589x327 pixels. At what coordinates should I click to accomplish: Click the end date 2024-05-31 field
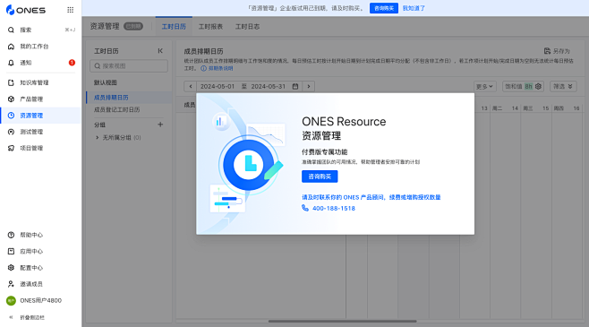click(269, 86)
